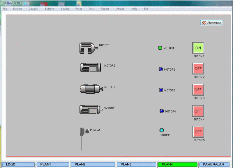Open the About menu

pyautogui.click(x=120, y=9)
